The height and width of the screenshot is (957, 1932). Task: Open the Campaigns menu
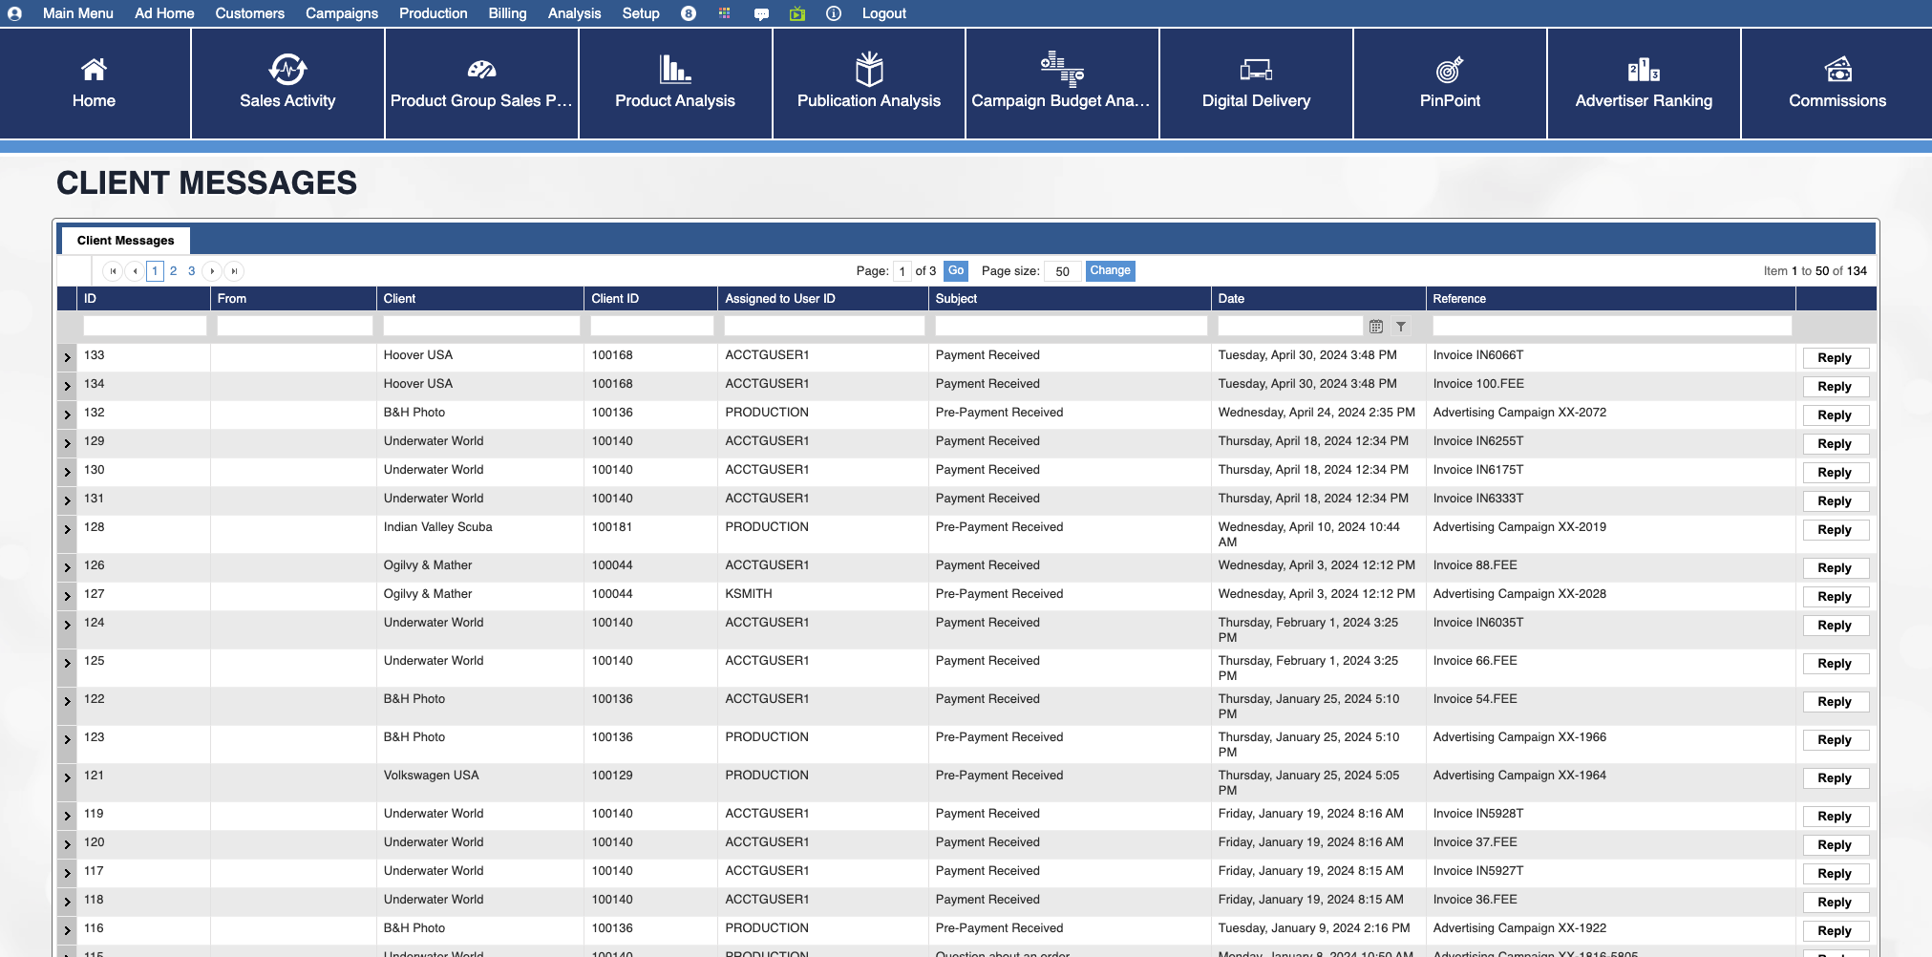pos(341,13)
